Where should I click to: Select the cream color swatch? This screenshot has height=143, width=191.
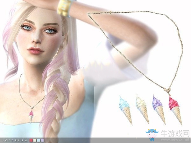35,140
